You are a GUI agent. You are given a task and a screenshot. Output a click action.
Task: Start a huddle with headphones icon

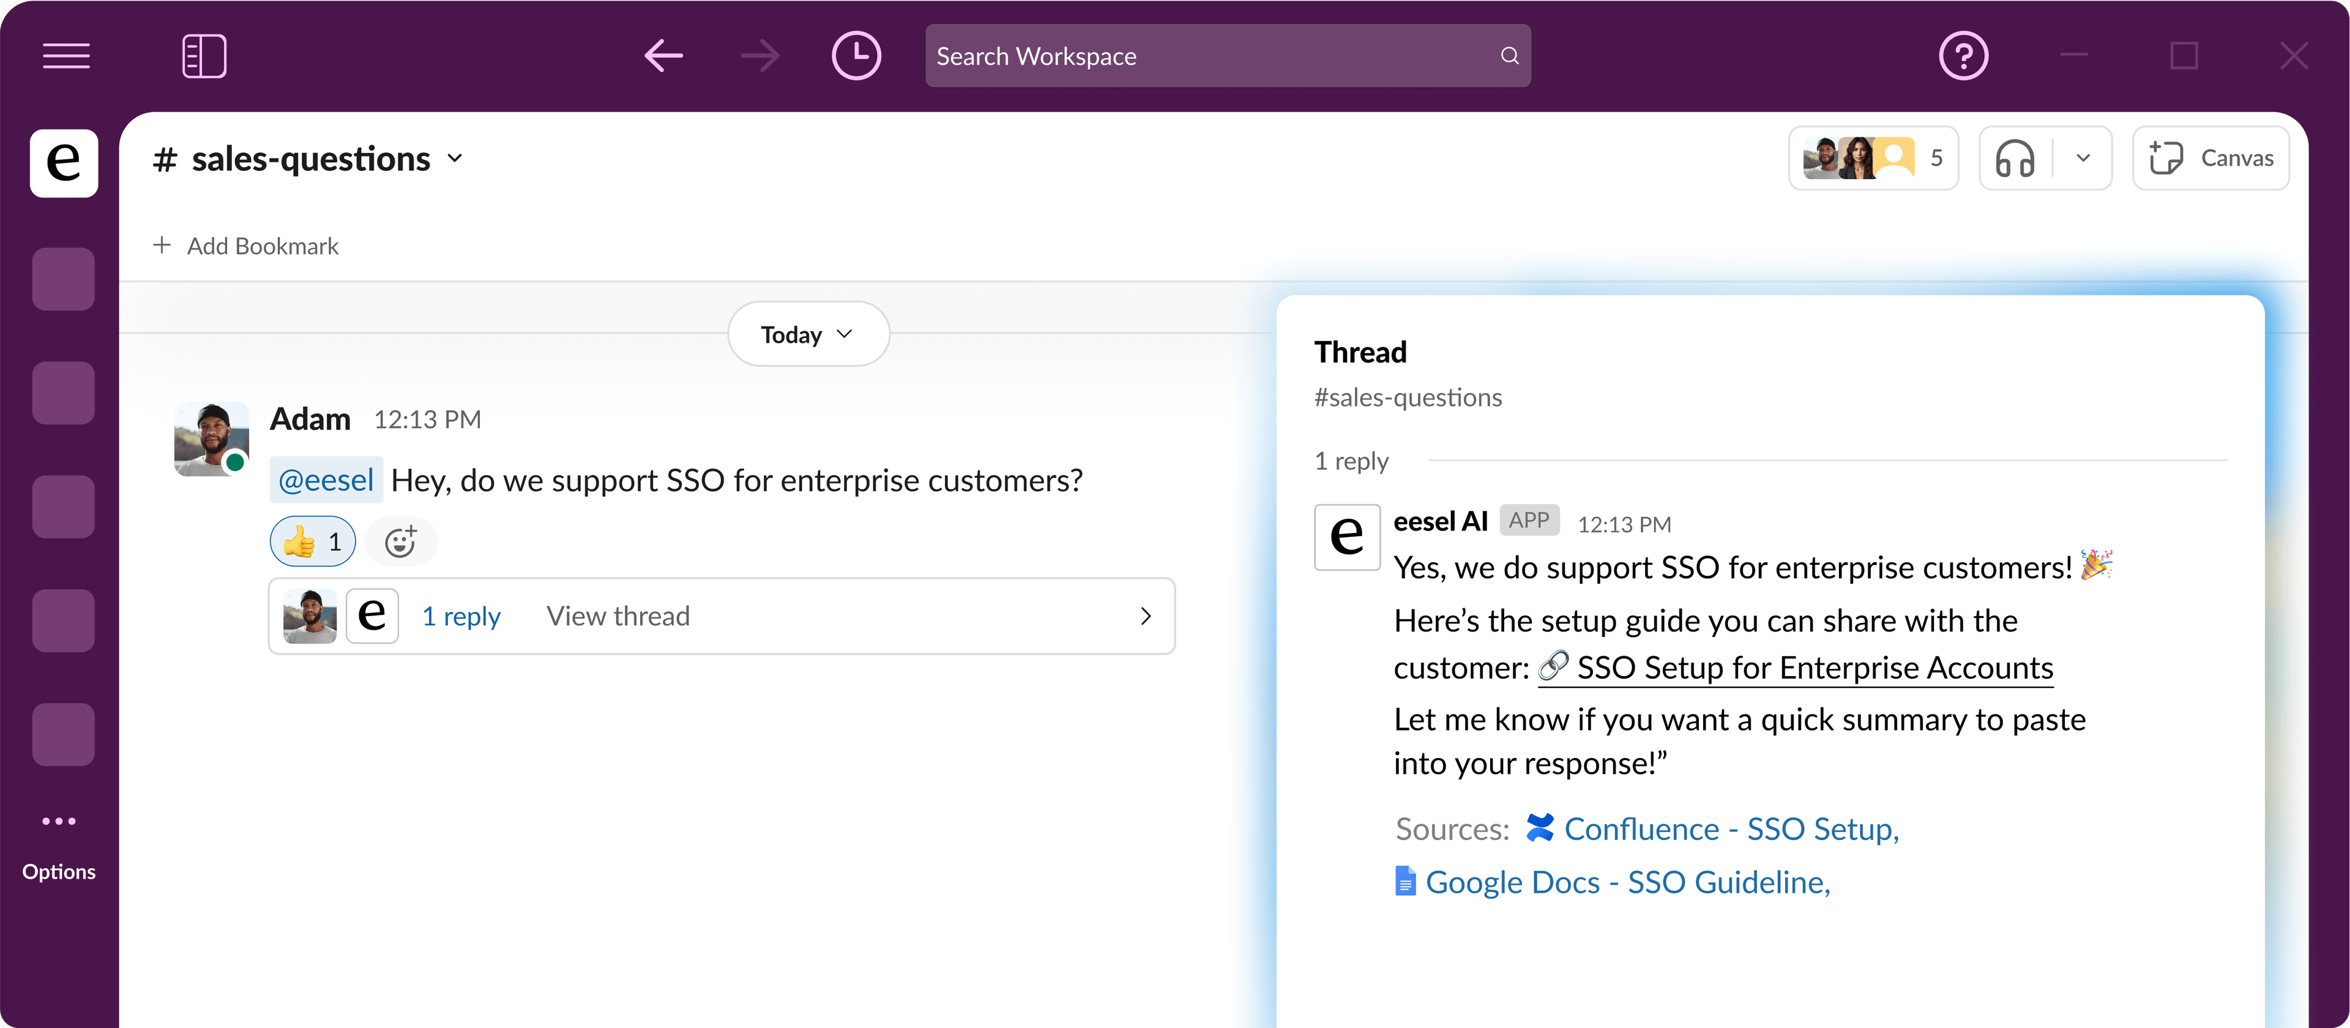click(2014, 158)
